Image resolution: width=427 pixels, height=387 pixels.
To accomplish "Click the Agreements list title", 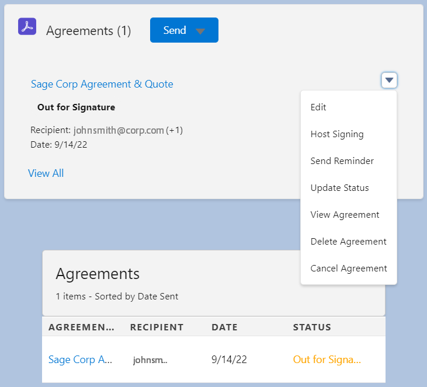I will [x=98, y=274].
